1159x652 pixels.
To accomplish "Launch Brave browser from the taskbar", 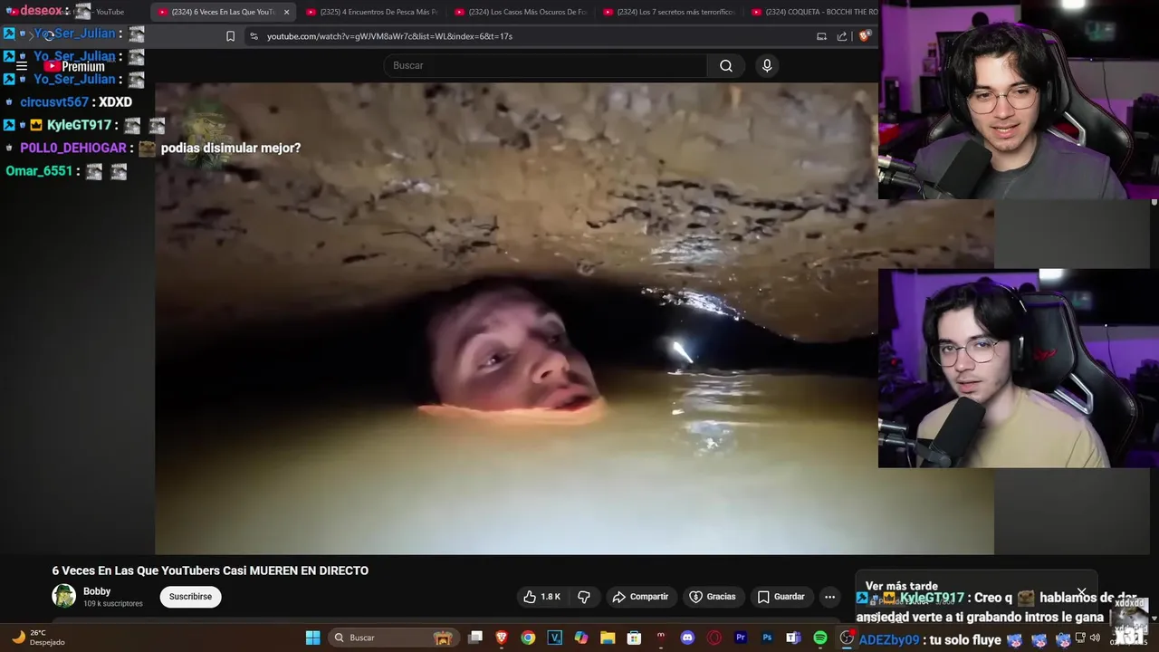I will pos(502,638).
